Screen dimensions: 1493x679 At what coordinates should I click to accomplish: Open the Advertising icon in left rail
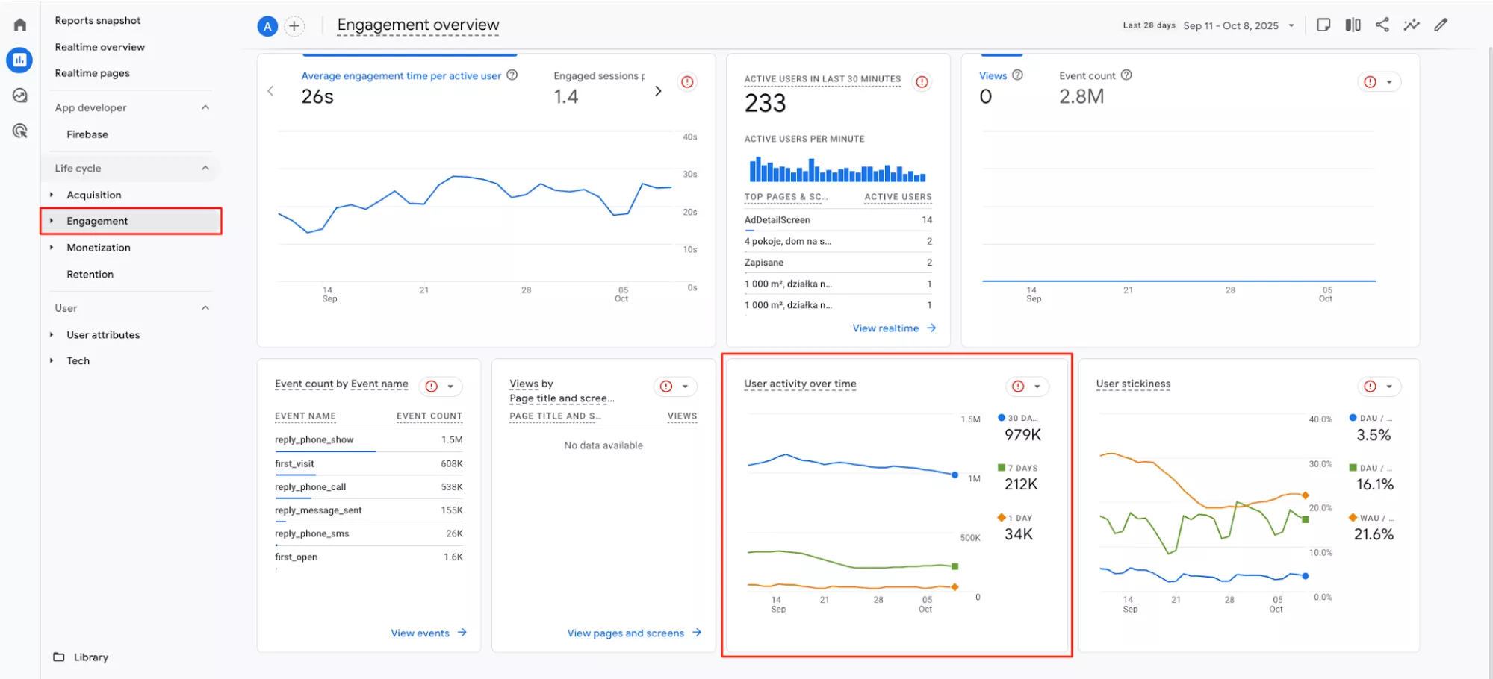(x=20, y=131)
